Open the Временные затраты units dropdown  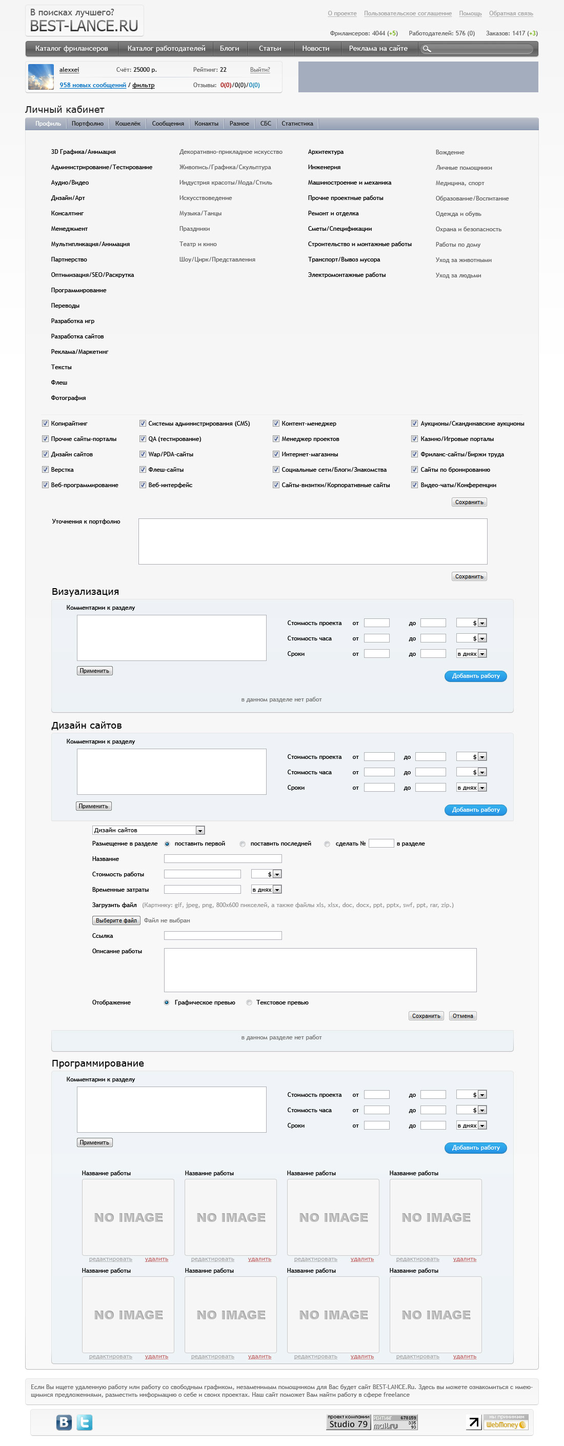(267, 890)
